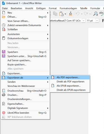Choose Direkt als EPUB exportieren
The image size is (104, 134).
(70, 90)
